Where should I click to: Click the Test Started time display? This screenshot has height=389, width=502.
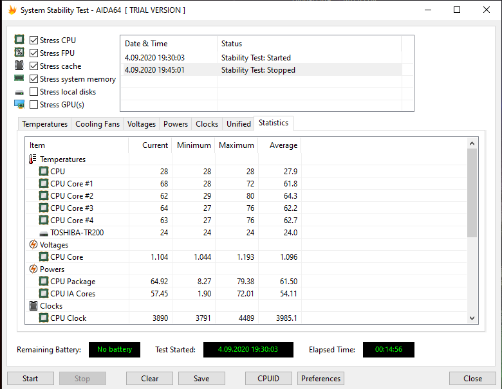pos(248,349)
